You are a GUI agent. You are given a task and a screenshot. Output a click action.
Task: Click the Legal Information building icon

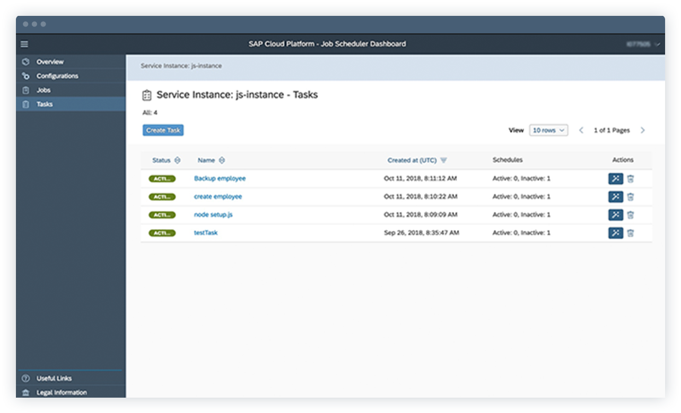pyautogui.click(x=25, y=392)
